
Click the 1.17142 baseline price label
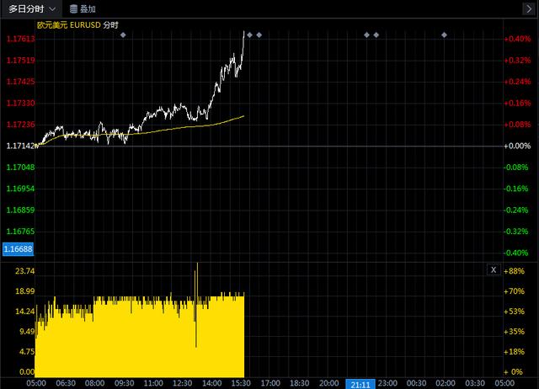point(19,146)
